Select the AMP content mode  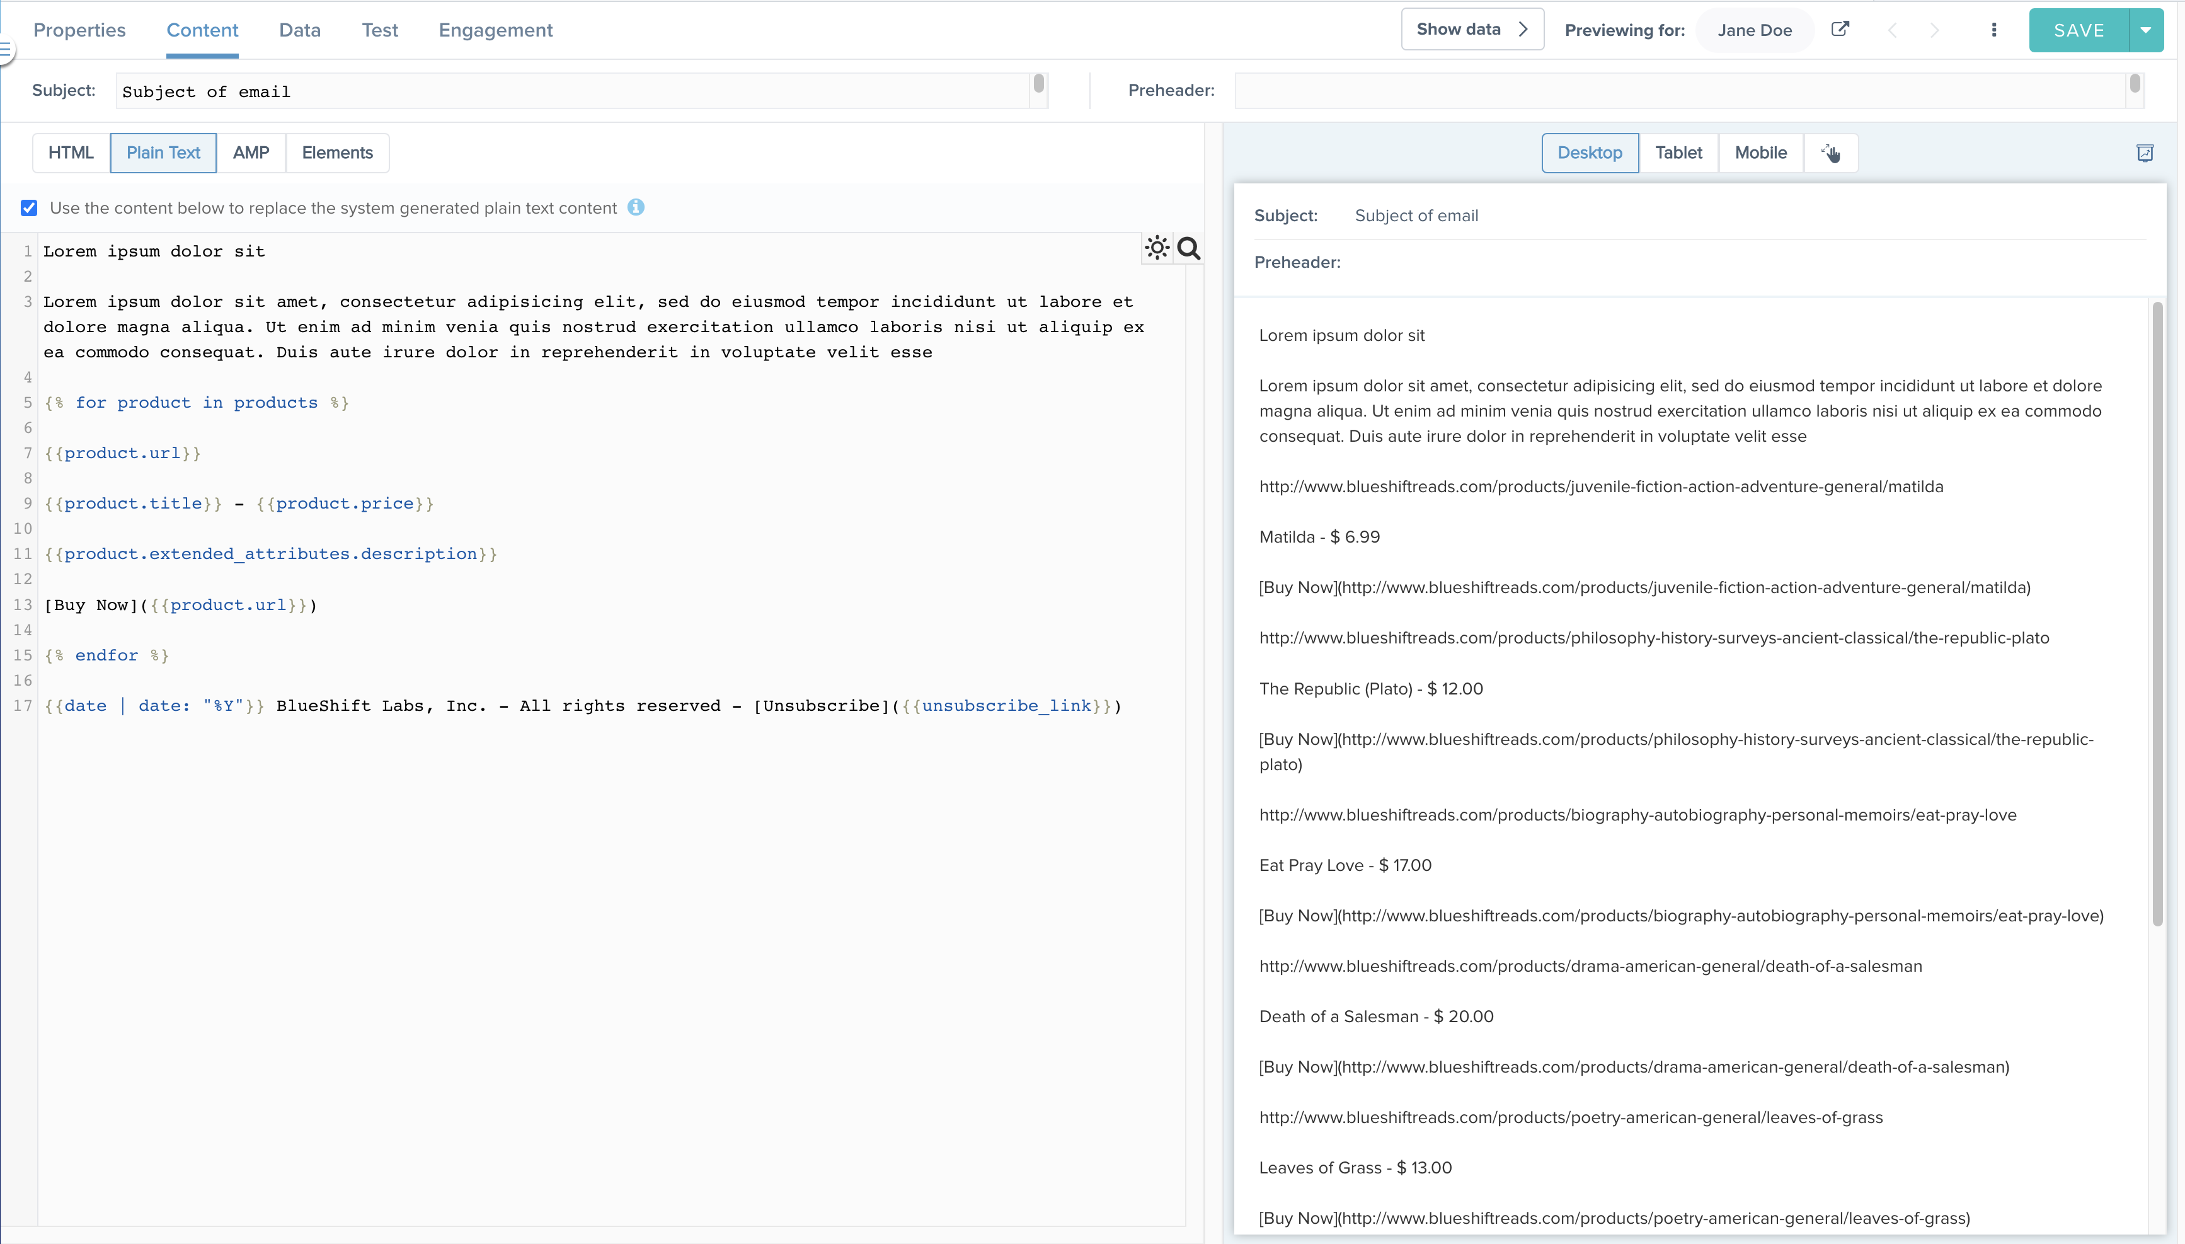point(250,152)
